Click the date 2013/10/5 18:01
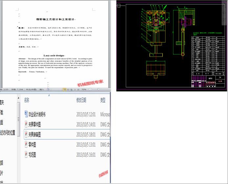This screenshot has width=228, height=184. [x=86, y=135]
